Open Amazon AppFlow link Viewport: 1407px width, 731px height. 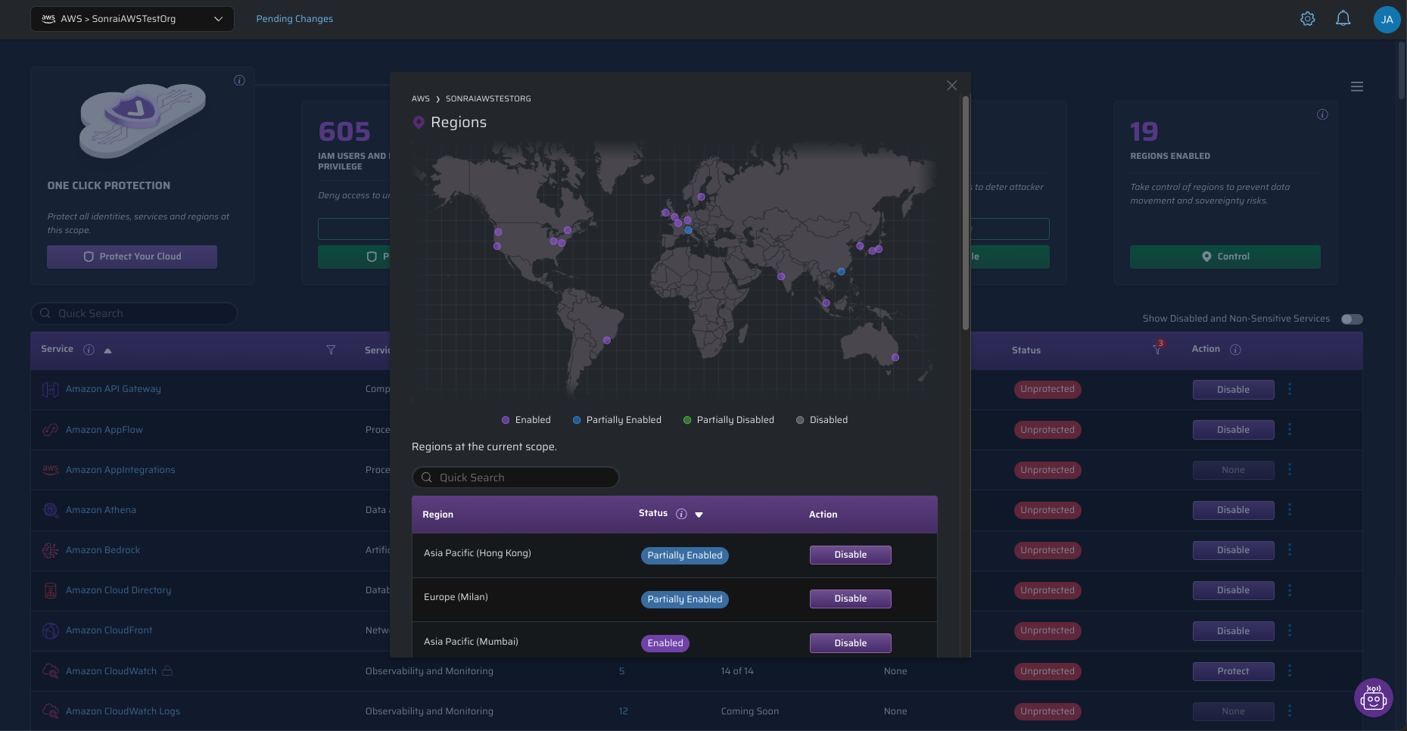click(104, 430)
